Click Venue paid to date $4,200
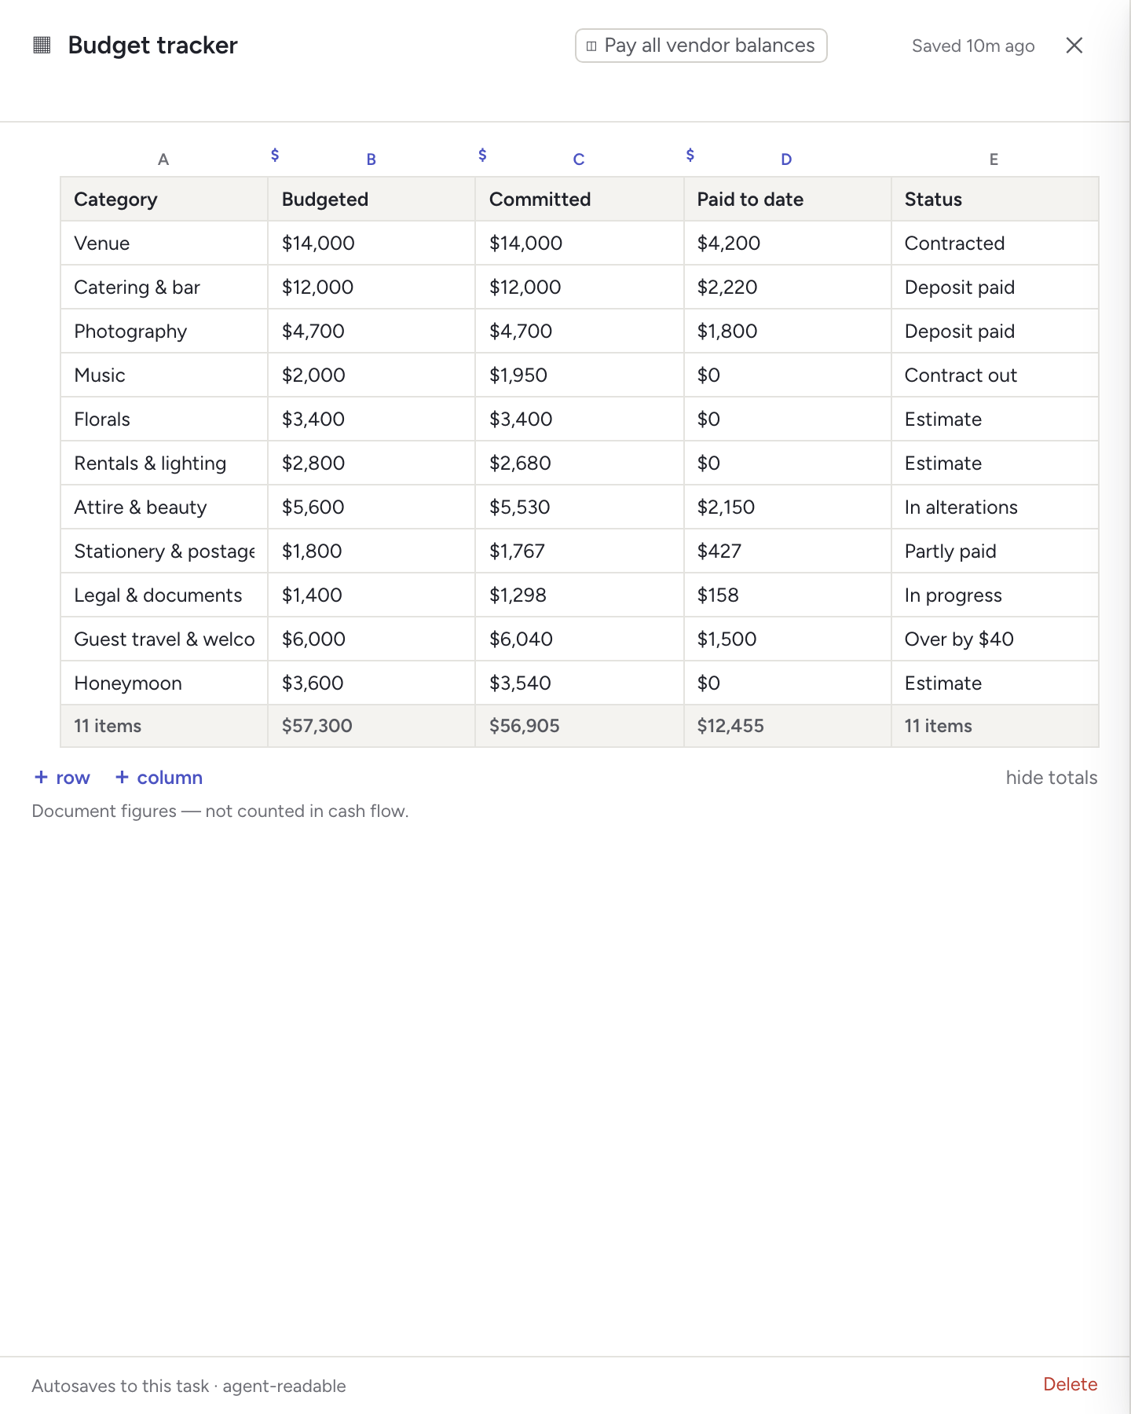The image size is (1131, 1414). (787, 244)
